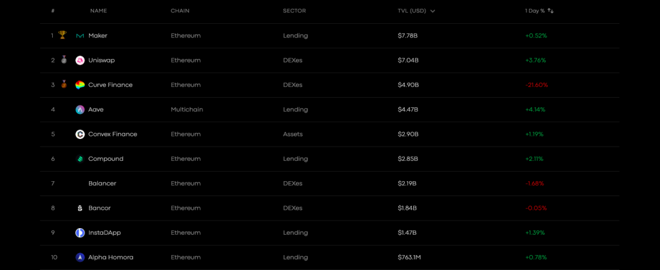Sort by the NAME column header
This screenshot has width=660, height=270.
[x=99, y=11]
